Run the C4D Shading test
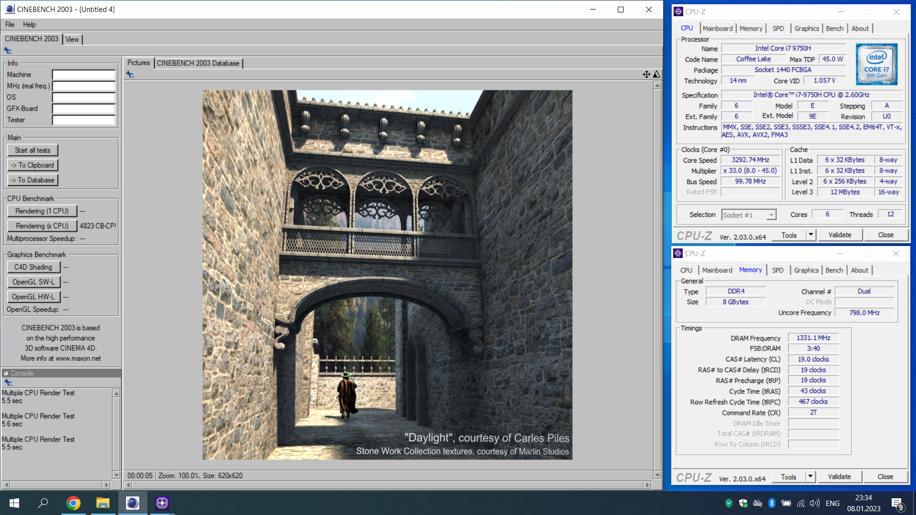 point(33,267)
